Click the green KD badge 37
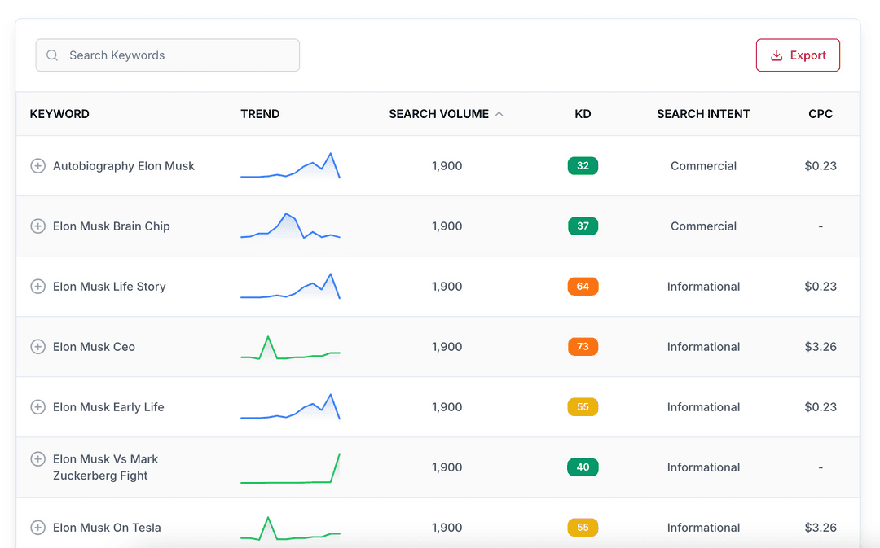The width and height of the screenshot is (880, 548). [x=583, y=226]
